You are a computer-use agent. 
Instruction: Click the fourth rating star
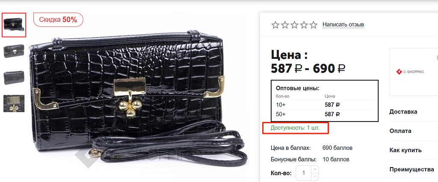tap(304, 25)
